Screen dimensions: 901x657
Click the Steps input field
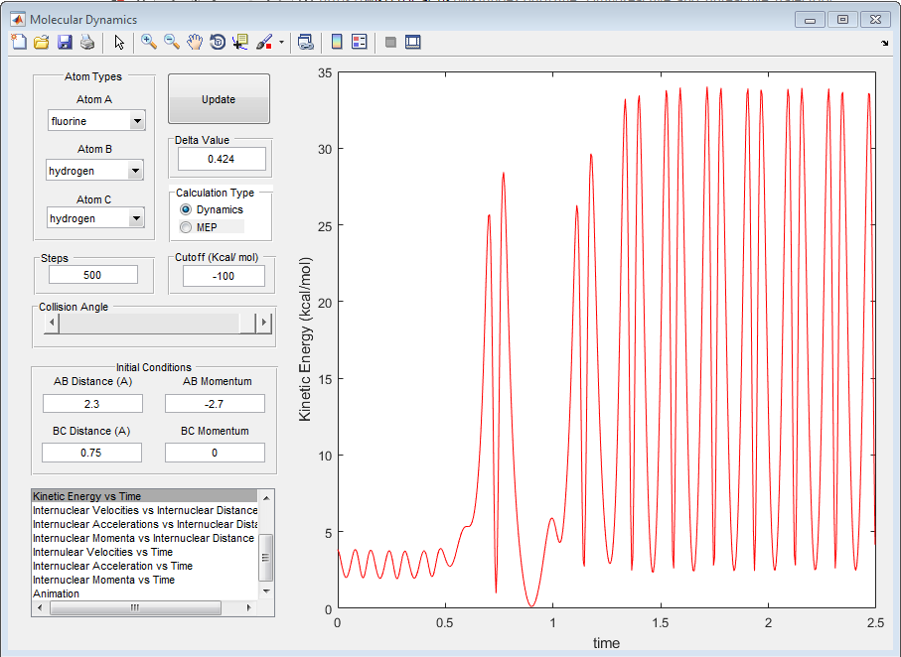pyautogui.click(x=93, y=275)
